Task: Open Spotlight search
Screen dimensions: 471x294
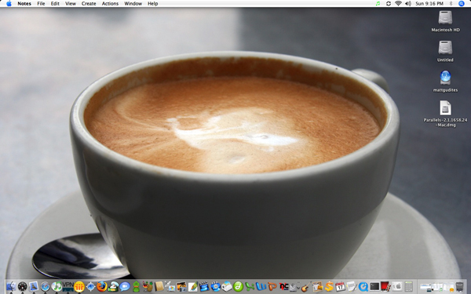Action: tap(462, 4)
